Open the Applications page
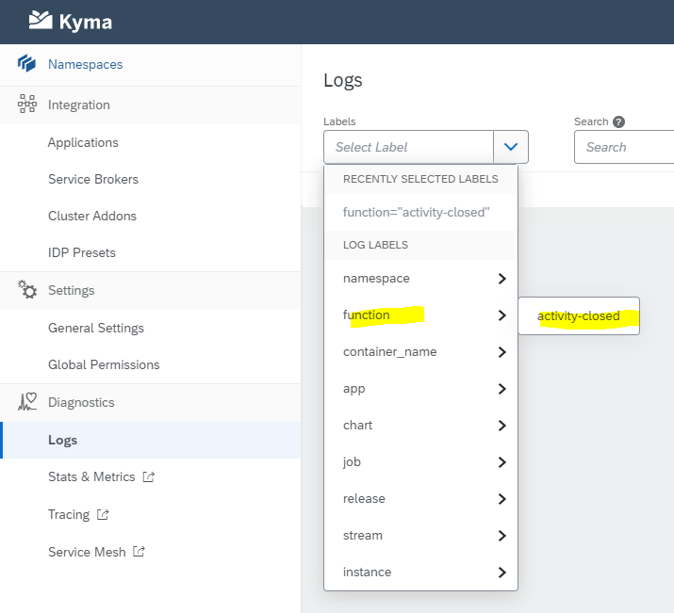 coord(83,143)
